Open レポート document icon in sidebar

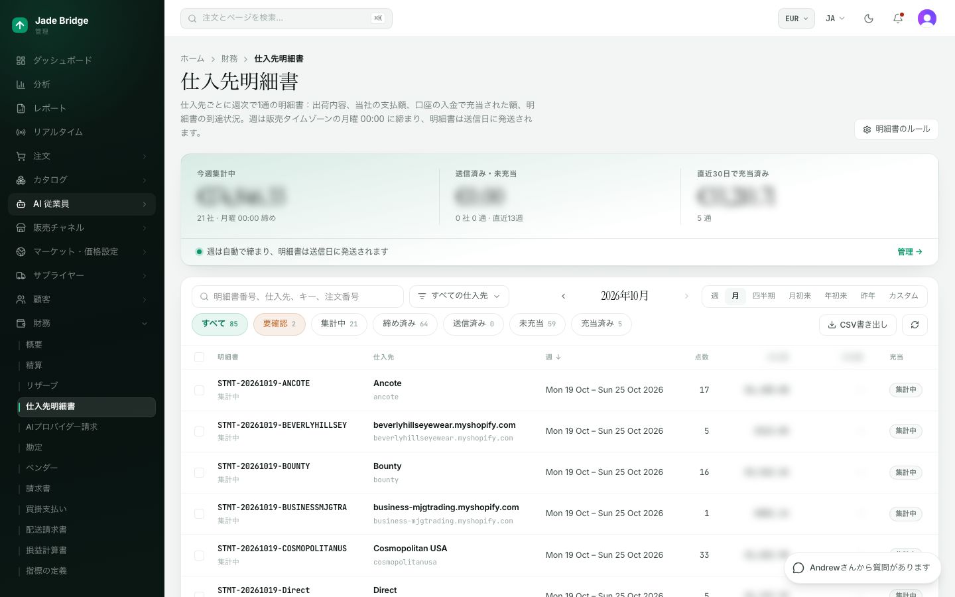click(x=21, y=108)
